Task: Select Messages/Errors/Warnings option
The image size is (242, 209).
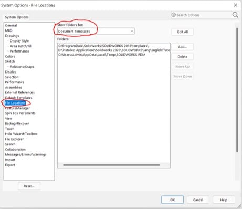Action: click(x=26, y=154)
